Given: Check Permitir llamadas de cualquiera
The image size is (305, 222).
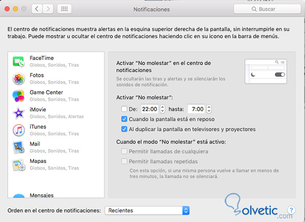Looking at the screenshot, I should coord(124,151).
